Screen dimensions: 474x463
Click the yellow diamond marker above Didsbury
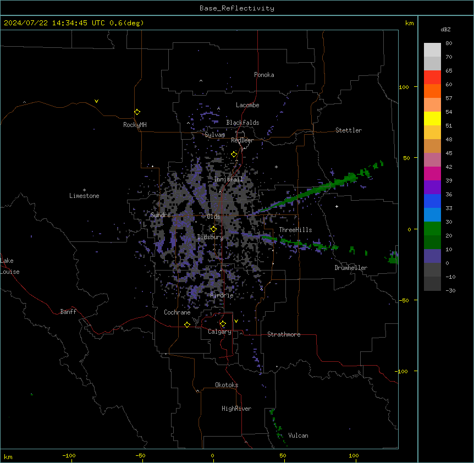[x=214, y=229]
